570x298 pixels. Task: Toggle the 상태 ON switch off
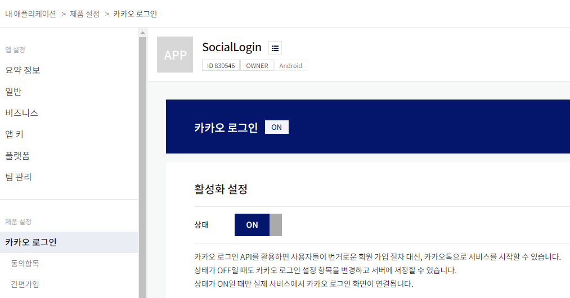tap(258, 225)
